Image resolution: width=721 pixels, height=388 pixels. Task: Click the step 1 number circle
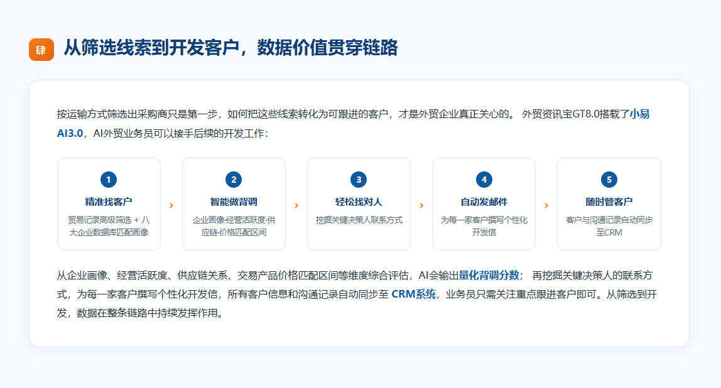click(x=109, y=180)
